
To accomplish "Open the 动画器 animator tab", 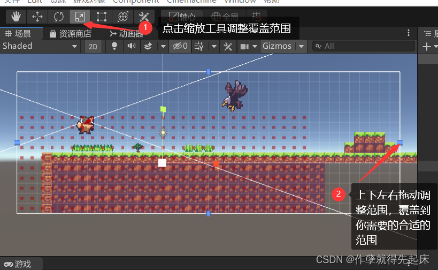I will coord(126,34).
